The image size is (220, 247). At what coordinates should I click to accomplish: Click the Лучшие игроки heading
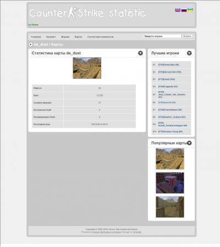coord(165,53)
